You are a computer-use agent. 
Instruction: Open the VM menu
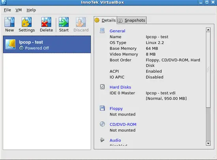pos(19,10)
